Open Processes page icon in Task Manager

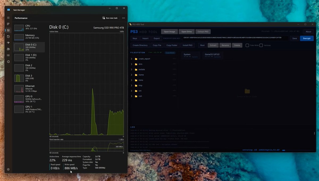(8, 24)
